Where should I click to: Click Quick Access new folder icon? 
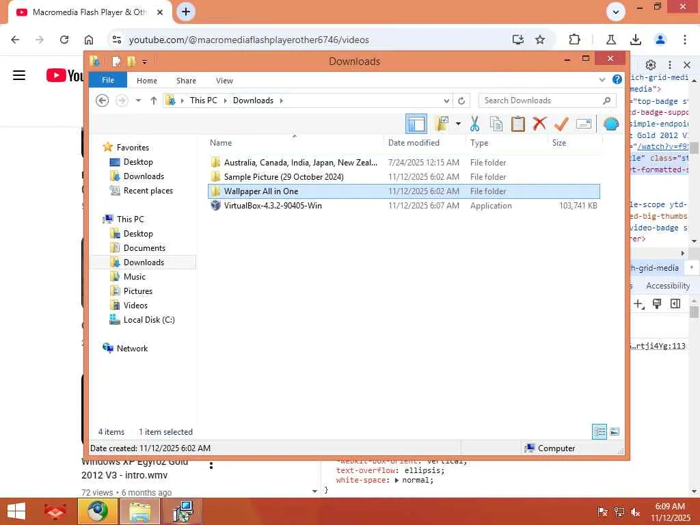131,61
